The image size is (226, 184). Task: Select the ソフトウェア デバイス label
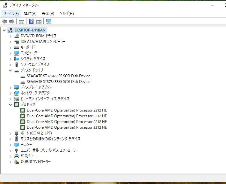pos(35,65)
